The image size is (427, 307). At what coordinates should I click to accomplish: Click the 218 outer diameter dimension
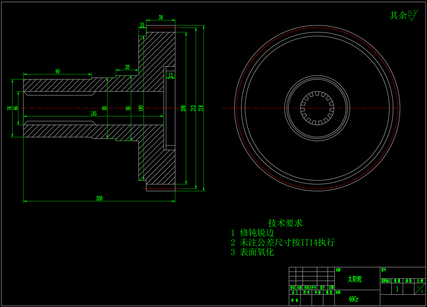pyautogui.click(x=201, y=108)
